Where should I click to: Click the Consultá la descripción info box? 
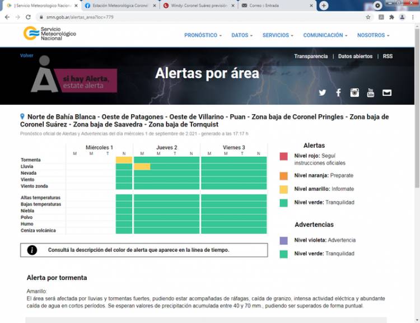[x=144, y=250]
